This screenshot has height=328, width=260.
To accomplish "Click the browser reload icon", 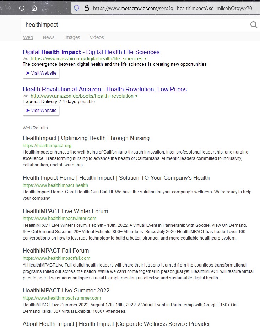I will pyautogui.click(x=22, y=8).
